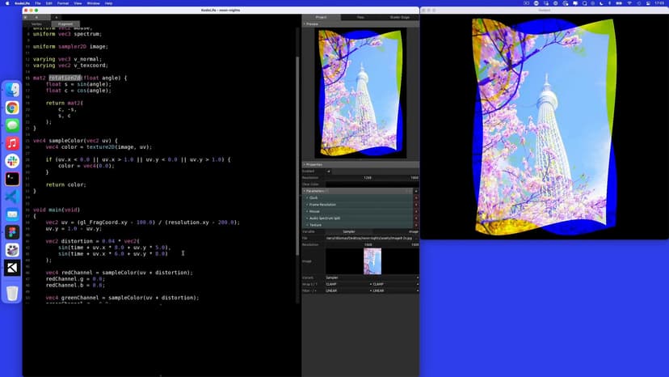This screenshot has width=669, height=377.
Task: Launch Google Chrome from the dock
Action: [x=12, y=108]
